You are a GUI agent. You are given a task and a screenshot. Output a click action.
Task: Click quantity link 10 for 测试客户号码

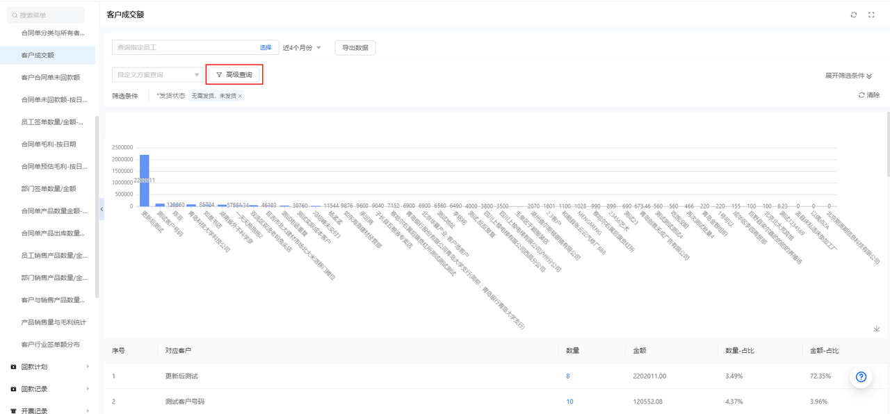pyautogui.click(x=569, y=401)
